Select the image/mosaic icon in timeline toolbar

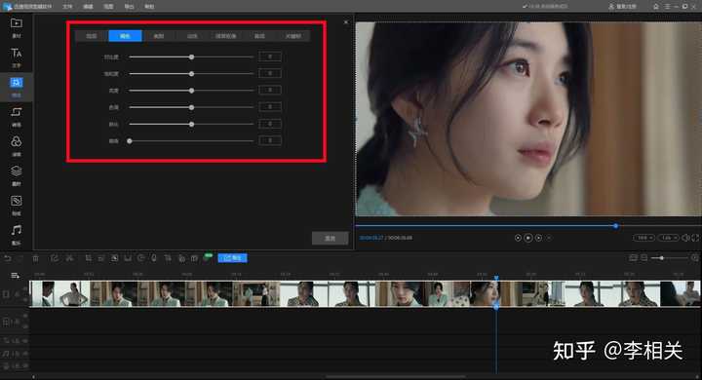pyautogui.click(x=115, y=258)
